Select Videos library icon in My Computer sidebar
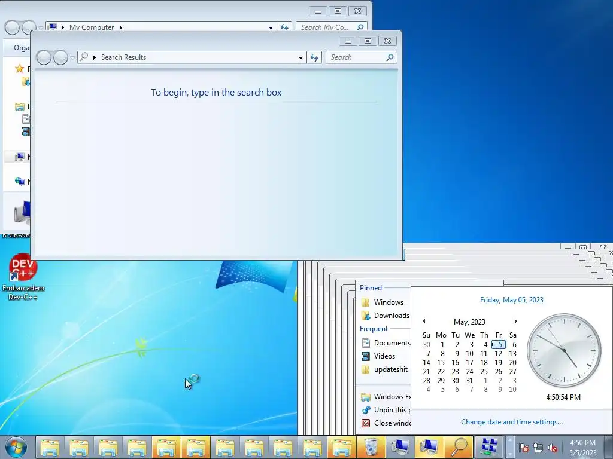 click(x=26, y=132)
